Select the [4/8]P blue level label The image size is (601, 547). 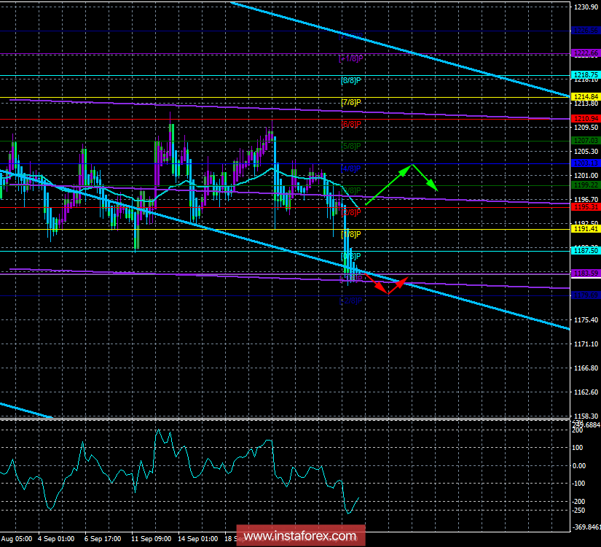point(351,168)
